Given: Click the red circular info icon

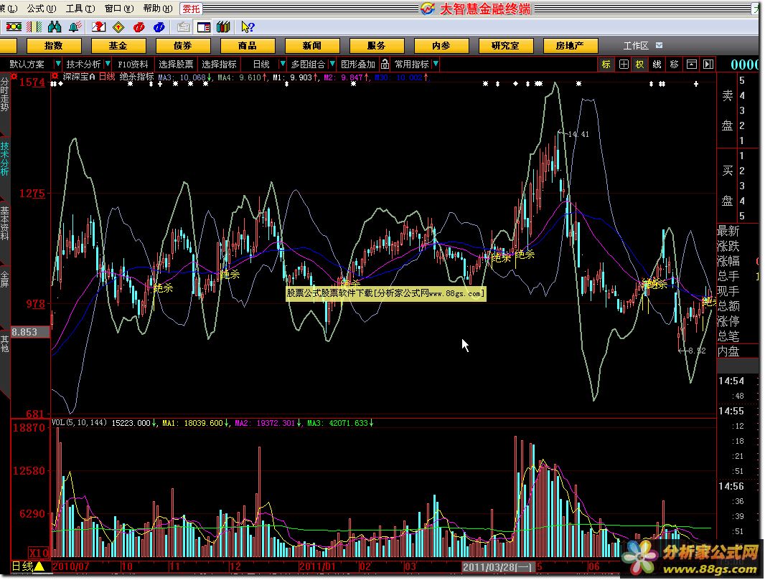Looking at the screenshot, I should tap(139, 27).
